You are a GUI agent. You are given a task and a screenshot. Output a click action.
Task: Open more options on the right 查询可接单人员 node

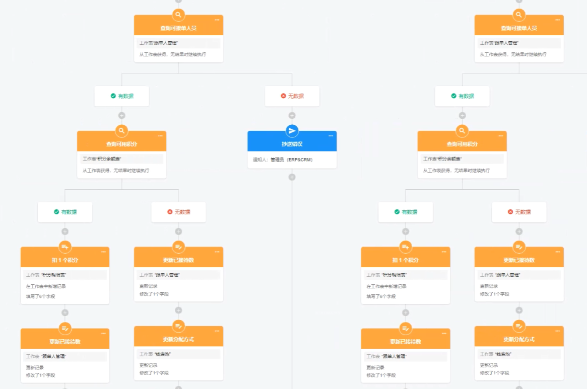pyautogui.click(x=557, y=20)
